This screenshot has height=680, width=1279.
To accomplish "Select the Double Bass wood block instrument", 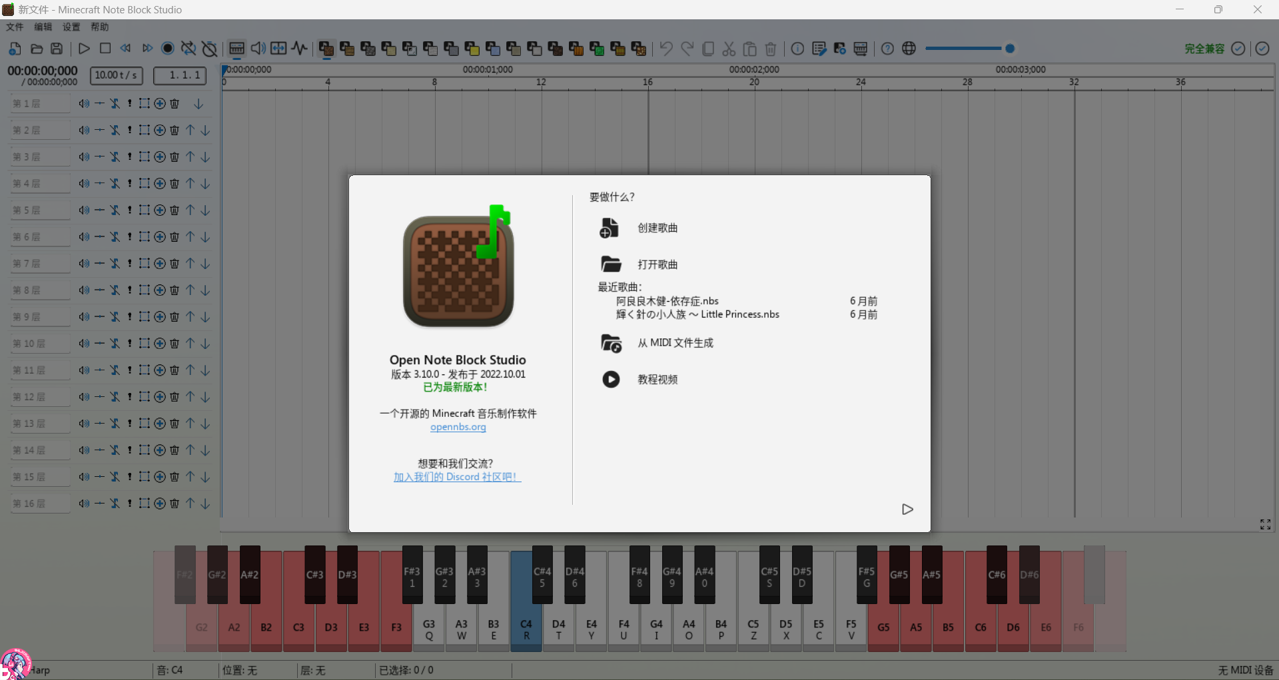I will (x=347, y=49).
